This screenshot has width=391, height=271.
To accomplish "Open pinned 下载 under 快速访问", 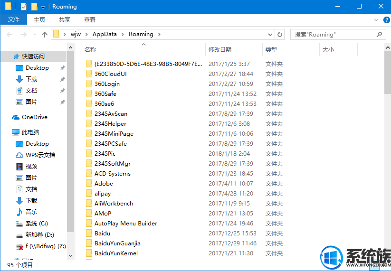I will 31,79.
